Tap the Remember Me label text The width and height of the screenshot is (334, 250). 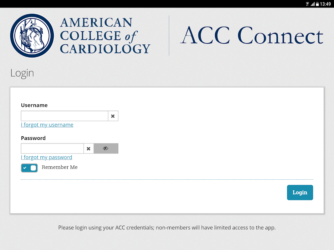(59, 167)
